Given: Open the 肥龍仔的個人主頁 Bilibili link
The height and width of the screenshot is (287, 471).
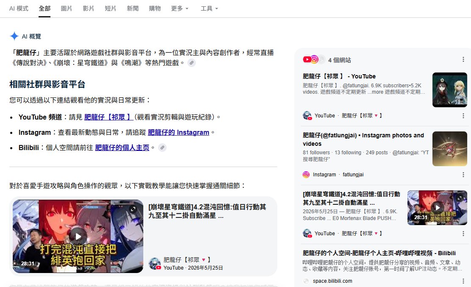Looking at the screenshot, I should click(122, 148).
